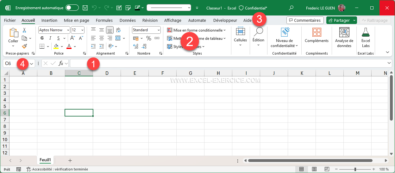Viewport: 395px width, 173px height.
Task: Open the font size 12 dropdown
Action: pyautogui.click(x=83, y=30)
